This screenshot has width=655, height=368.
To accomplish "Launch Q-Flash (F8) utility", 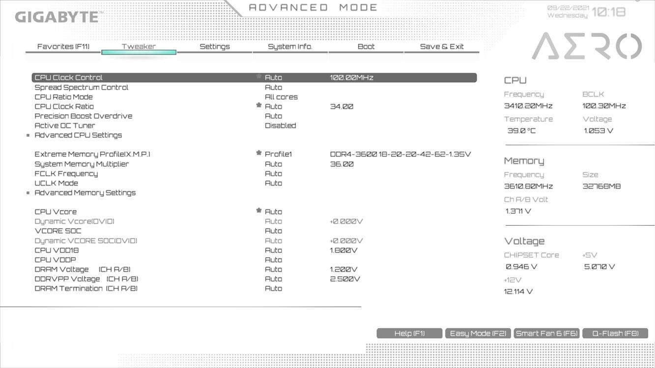I will point(615,334).
